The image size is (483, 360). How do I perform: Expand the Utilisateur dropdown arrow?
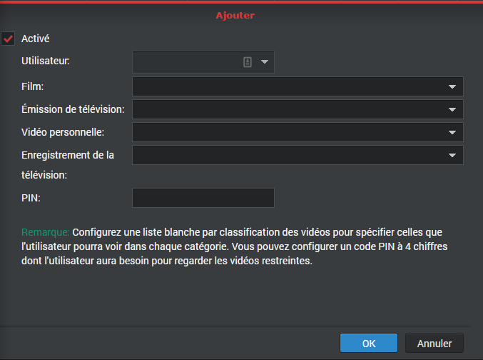[x=265, y=62]
